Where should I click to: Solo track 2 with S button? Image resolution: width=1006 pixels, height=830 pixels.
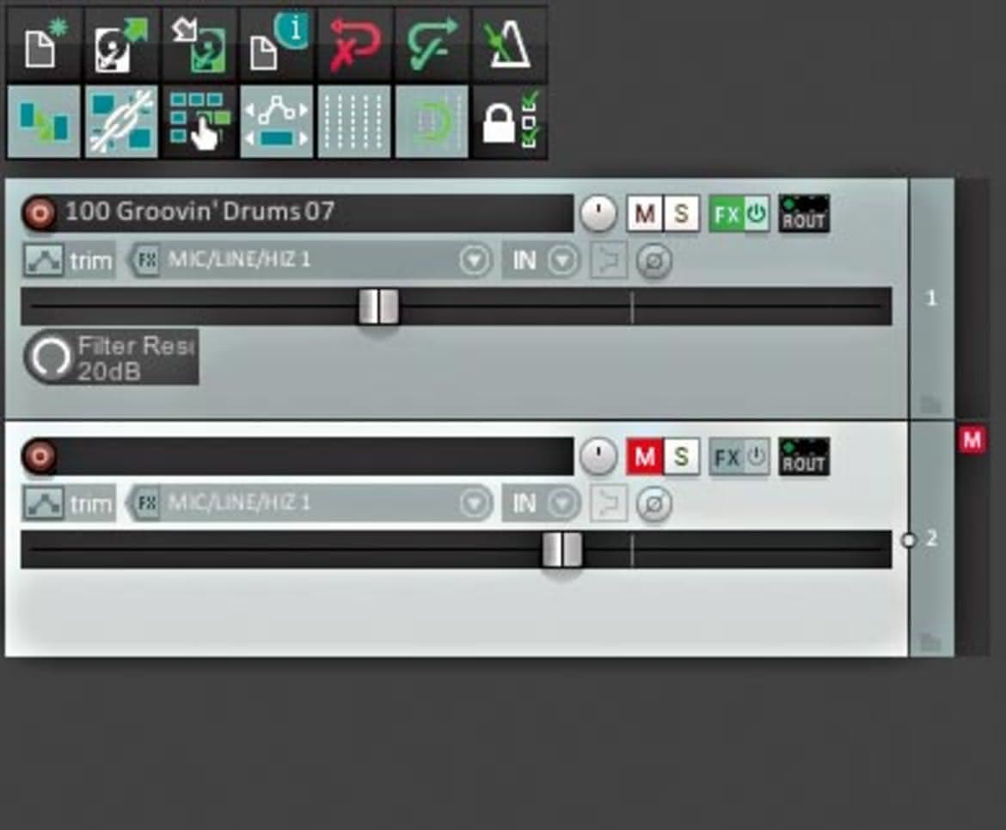(x=681, y=457)
